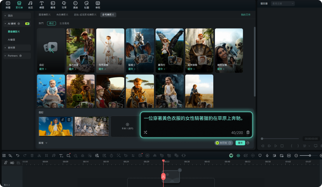The width and height of the screenshot is (322, 187).
Task: Delete the yellow-outfit woman reference image
Action: (69, 119)
